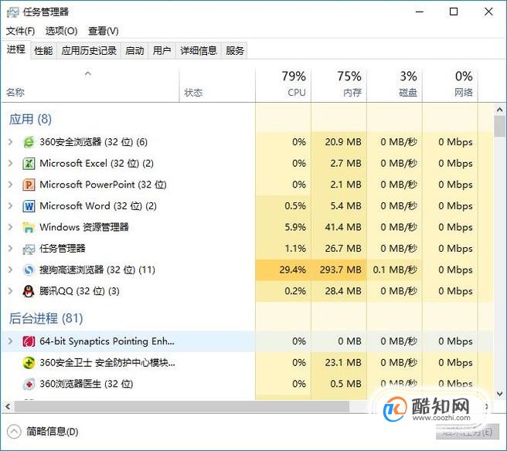Expand the Microsoft PowerPoint process group
The height and width of the screenshot is (451, 507).
(x=10, y=185)
